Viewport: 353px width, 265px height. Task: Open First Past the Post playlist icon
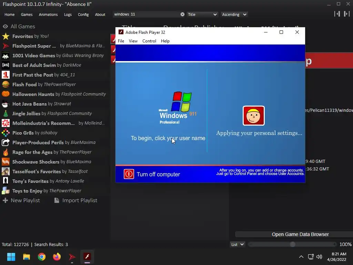tap(6, 75)
